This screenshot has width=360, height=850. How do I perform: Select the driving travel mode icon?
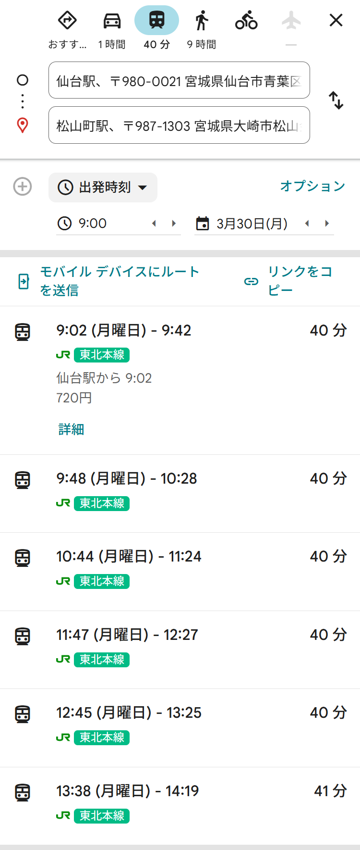point(112,21)
